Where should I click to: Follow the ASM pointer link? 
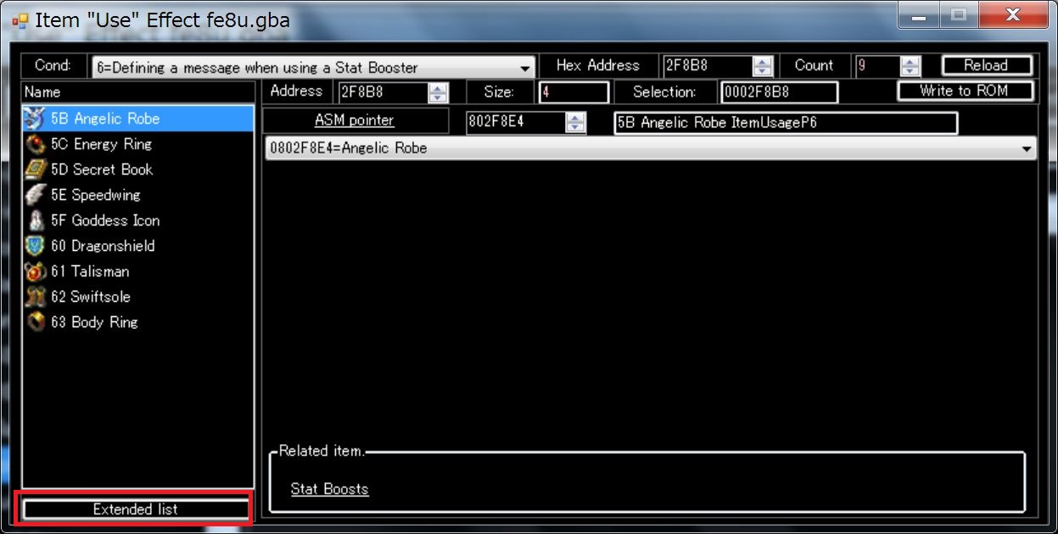point(354,120)
